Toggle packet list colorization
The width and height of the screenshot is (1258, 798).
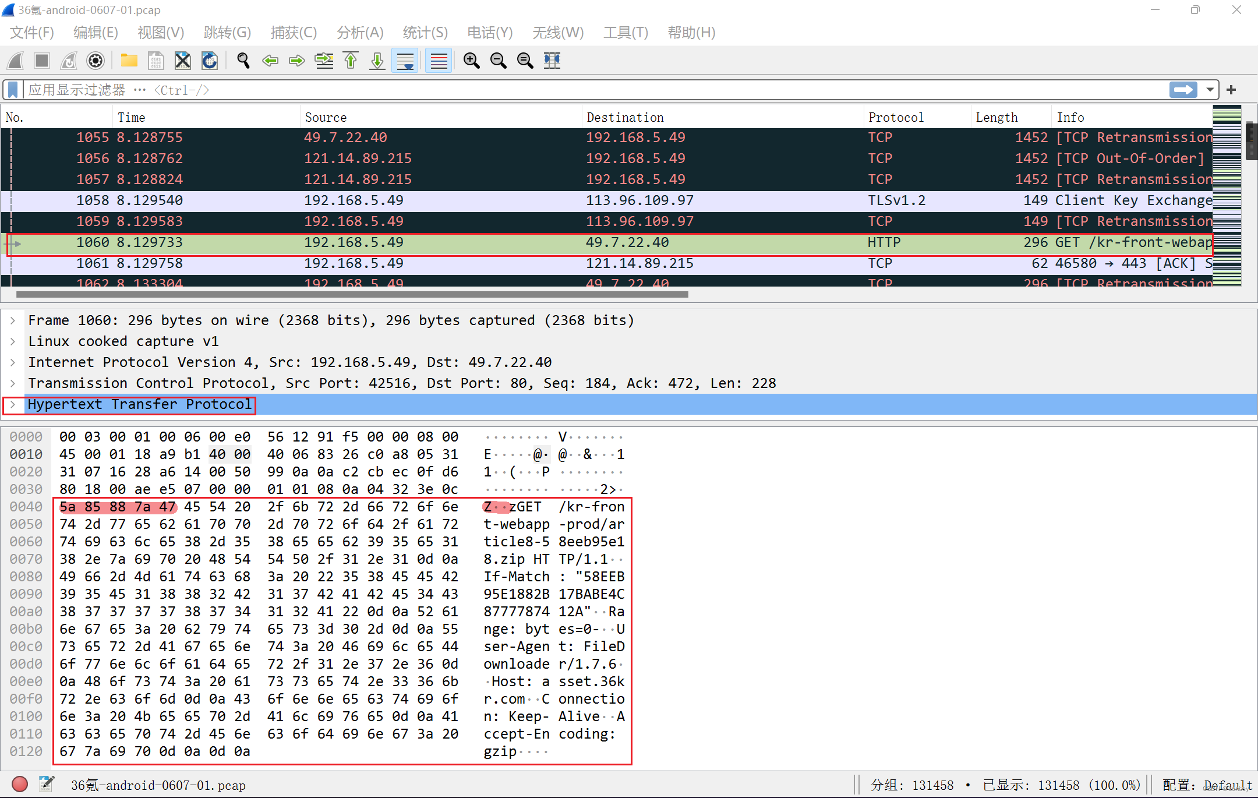click(x=438, y=61)
